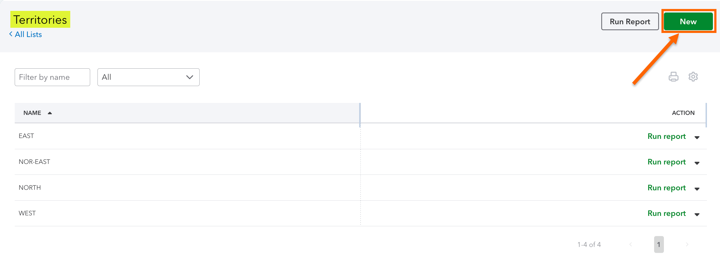The image size is (720, 263).
Task: Click the print list icon
Action: [673, 77]
